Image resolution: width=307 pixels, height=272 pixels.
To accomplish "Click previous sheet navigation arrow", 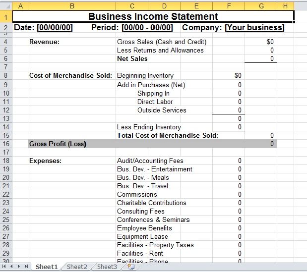I will coord(11,267).
